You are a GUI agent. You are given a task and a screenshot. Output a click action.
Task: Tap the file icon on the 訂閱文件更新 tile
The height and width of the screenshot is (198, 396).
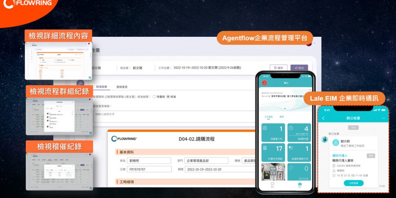[x=265, y=148]
